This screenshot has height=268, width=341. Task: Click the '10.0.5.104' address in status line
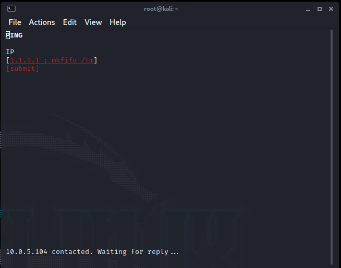[27, 252]
